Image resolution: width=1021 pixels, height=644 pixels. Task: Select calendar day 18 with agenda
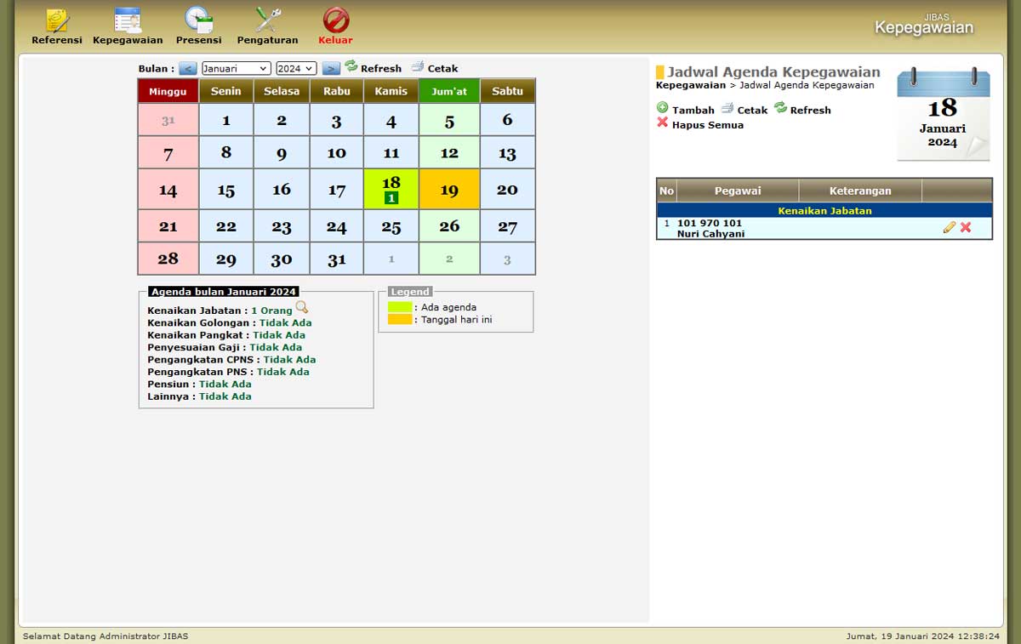(391, 189)
